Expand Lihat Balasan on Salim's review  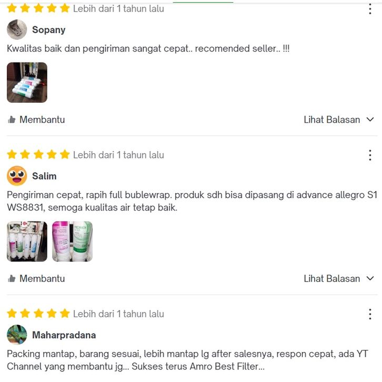click(339, 278)
